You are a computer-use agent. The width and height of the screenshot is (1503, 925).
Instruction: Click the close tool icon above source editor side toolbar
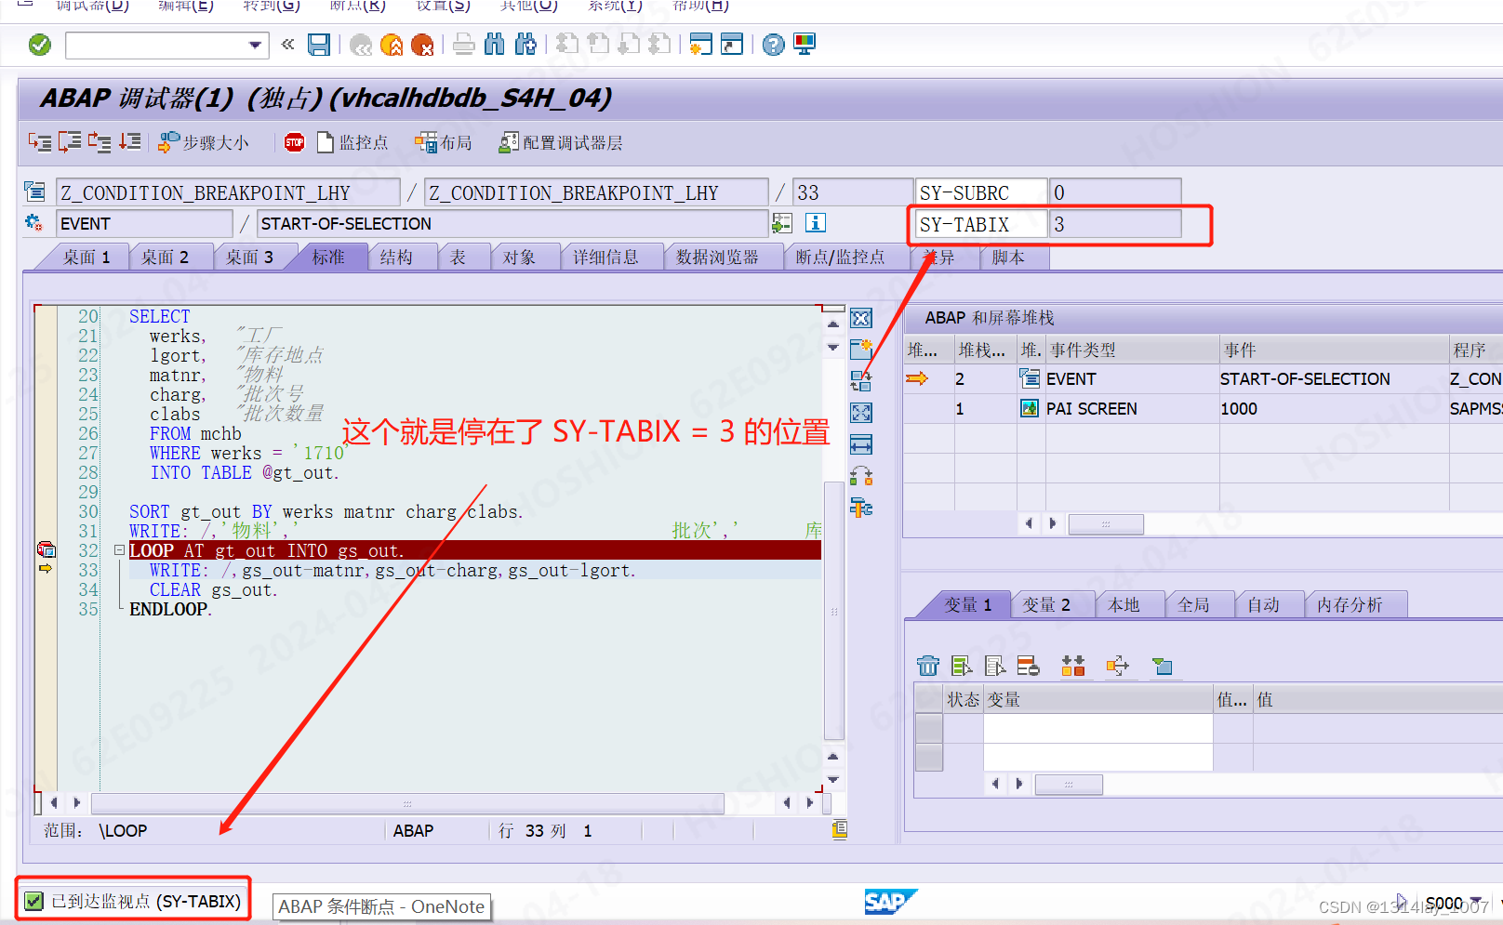pyautogui.click(x=861, y=318)
